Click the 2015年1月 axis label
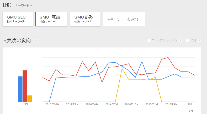Image resolution: width=207 pixels, height=114 pixels. click(152, 104)
